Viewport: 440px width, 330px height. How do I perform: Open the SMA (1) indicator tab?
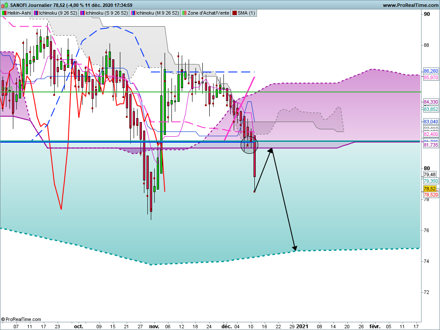[x=244, y=13]
